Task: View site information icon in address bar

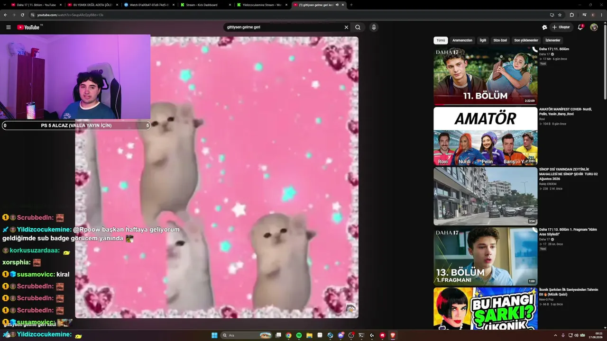Action: (x=32, y=15)
